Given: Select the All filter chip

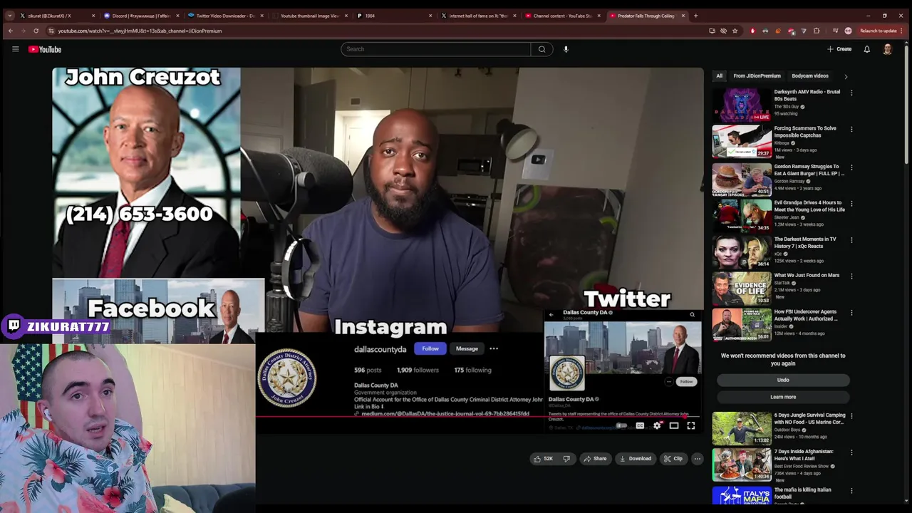Looking at the screenshot, I should 720,76.
